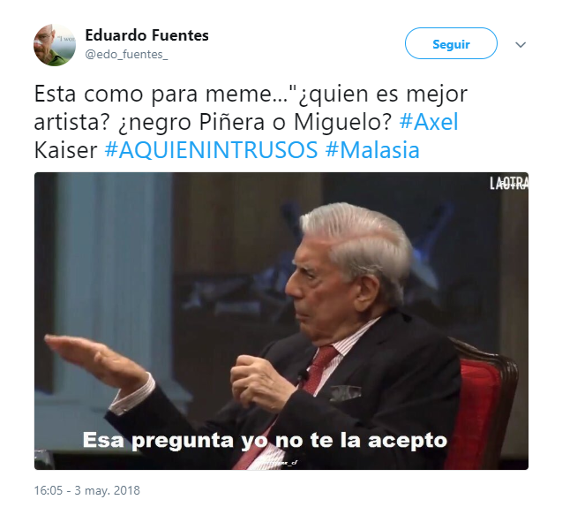Open the attached meme image
The height and width of the screenshot is (507, 562).
pyautogui.click(x=281, y=321)
